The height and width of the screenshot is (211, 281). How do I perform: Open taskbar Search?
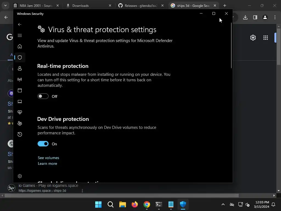(111, 204)
